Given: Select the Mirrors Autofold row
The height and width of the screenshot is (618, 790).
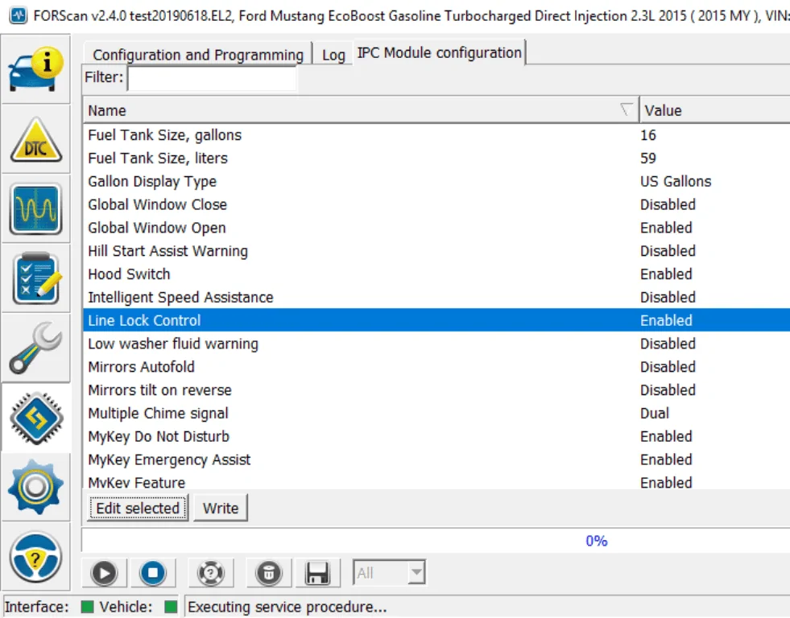Looking at the screenshot, I should (x=436, y=366).
